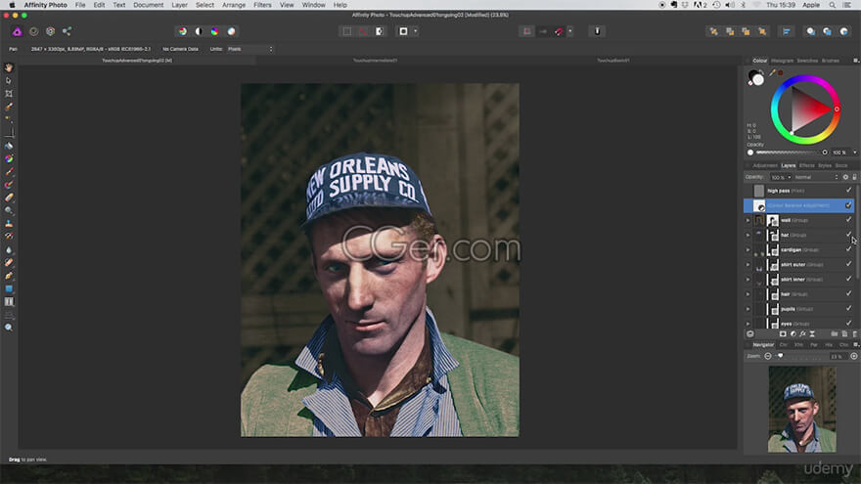Open the Filters menu
This screenshot has width=861, height=484.
pyautogui.click(x=262, y=5)
